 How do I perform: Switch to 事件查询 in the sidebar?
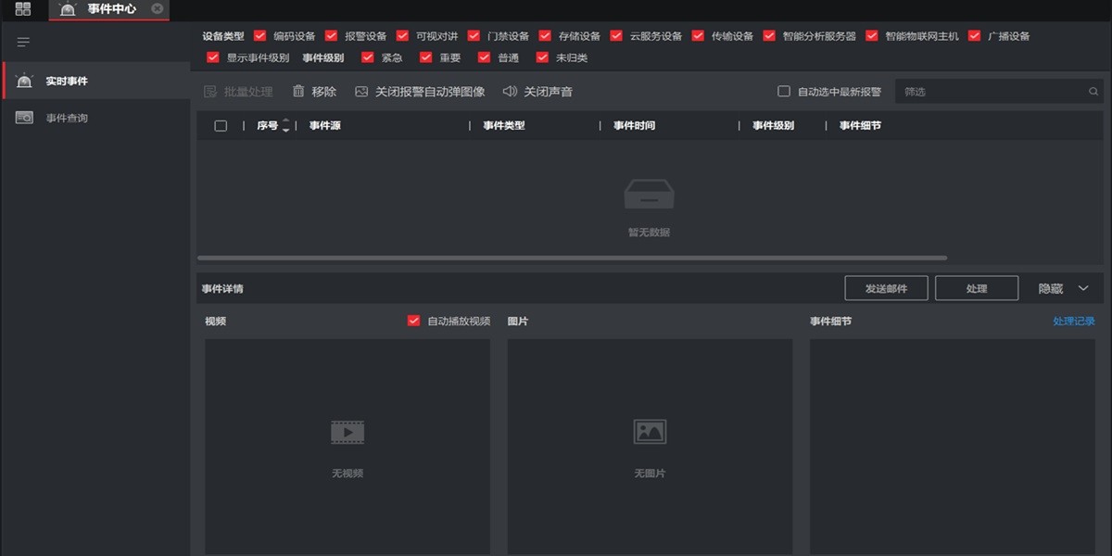coord(67,118)
